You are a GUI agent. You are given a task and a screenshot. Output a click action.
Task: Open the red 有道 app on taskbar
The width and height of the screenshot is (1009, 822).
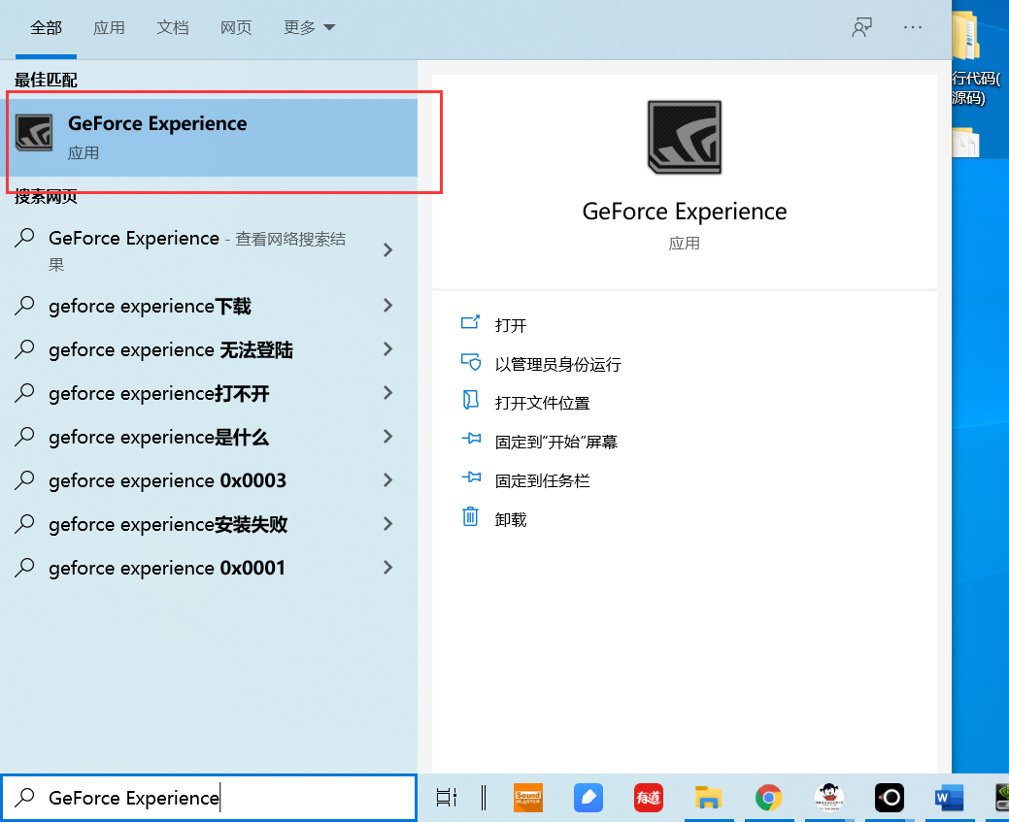click(x=648, y=798)
